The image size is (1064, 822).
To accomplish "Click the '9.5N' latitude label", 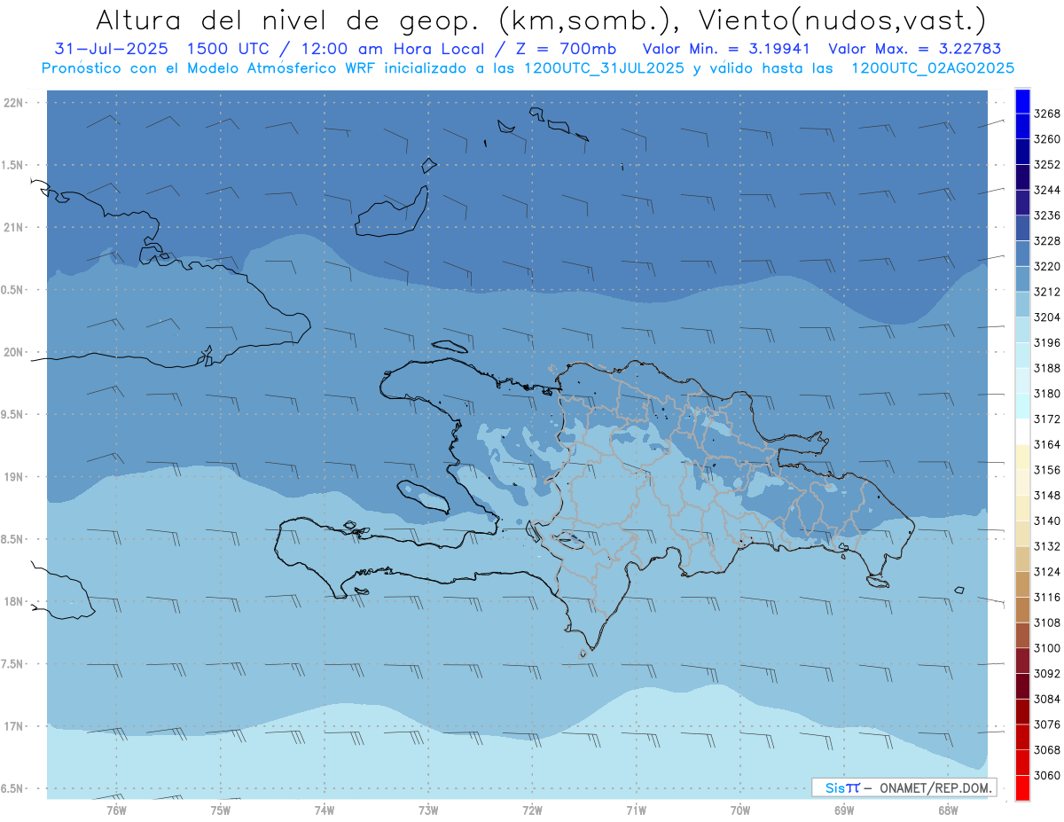I will tap(13, 414).
